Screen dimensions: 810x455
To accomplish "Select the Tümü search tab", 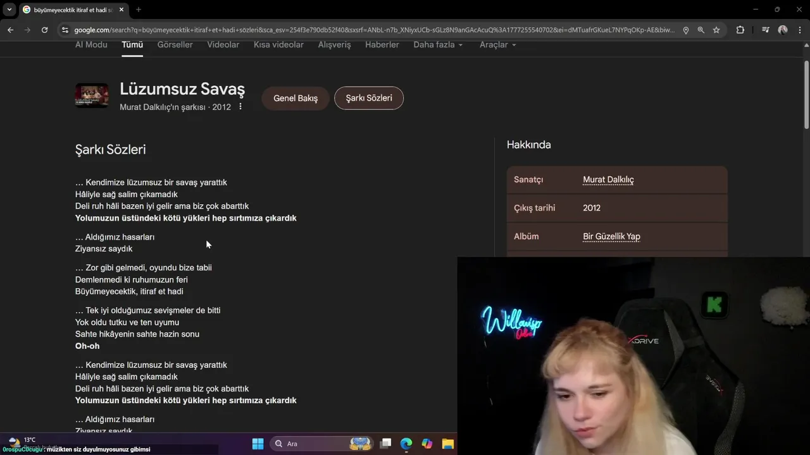I will 132,45.
